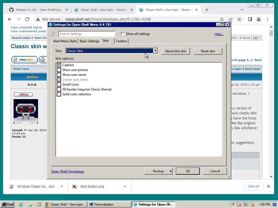Image resolution: width=278 pixels, height=208 pixels.
Task: Click the Start button
Action: click(7, 204)
